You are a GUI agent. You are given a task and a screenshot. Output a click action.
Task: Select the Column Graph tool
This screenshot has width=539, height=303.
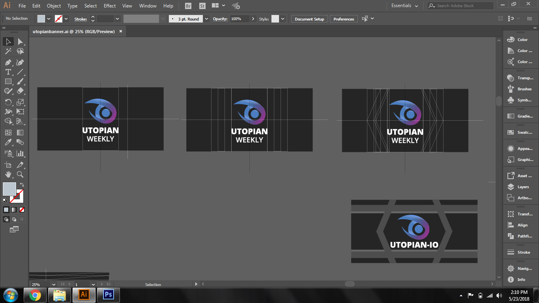point(21,153)
